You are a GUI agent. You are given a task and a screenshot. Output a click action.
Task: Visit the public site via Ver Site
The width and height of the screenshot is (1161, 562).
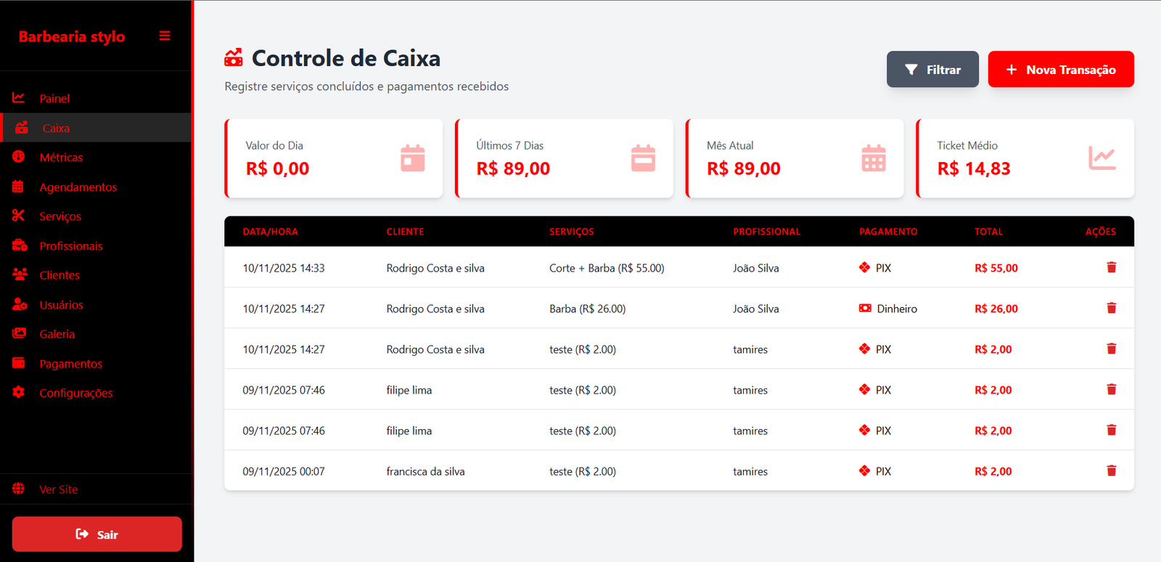point(58,489)
